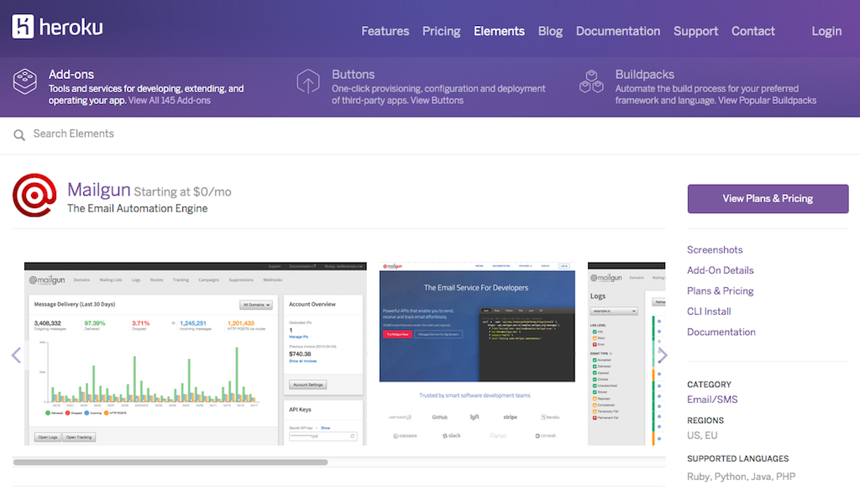Go to previous screenshot with left arrow
860x491 pixels.
(x=16, y=355)
